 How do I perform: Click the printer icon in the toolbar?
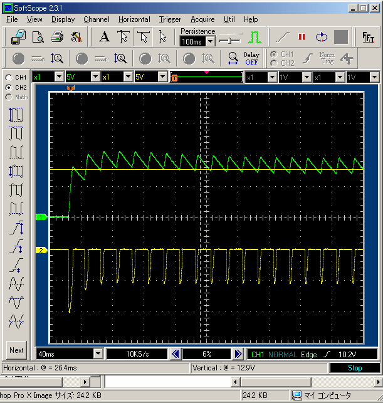57,37
